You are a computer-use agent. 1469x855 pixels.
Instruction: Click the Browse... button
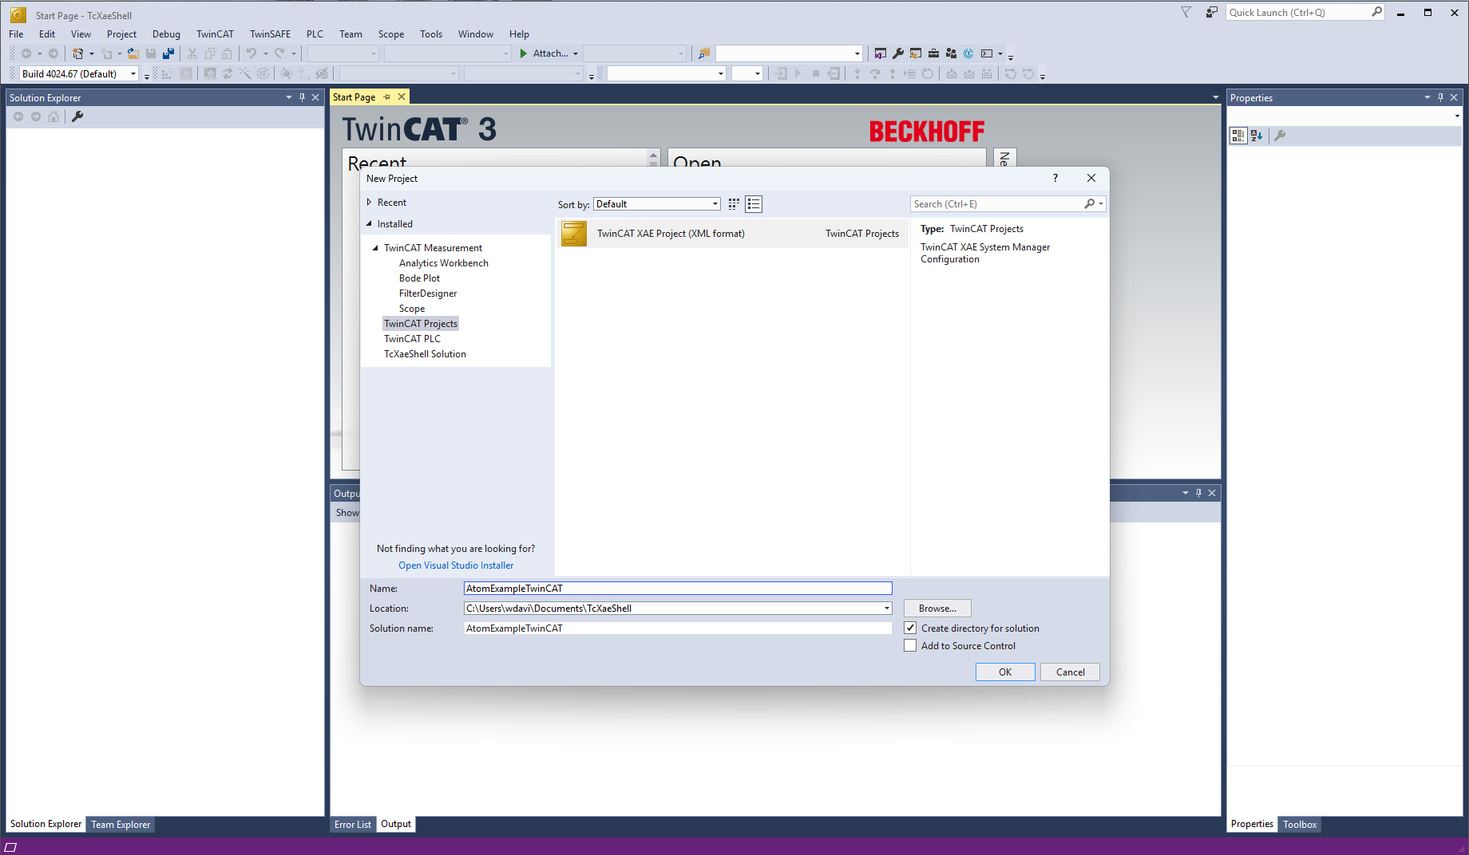pyautogui.click(x=937, y=609)
